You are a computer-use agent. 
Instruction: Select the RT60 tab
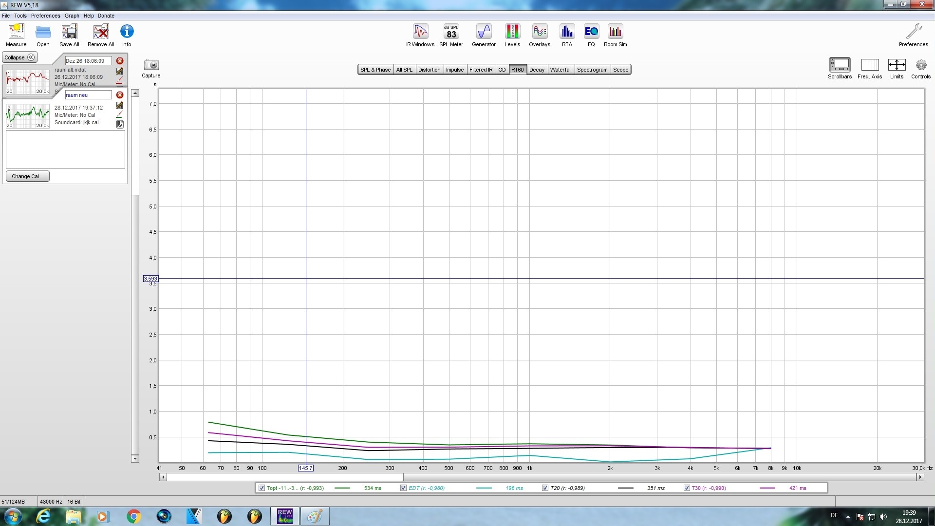518,70
